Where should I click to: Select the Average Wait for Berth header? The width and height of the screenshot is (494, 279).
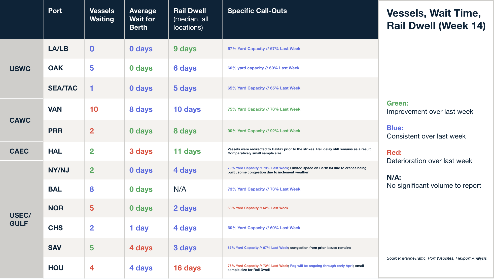click(143, 19)
